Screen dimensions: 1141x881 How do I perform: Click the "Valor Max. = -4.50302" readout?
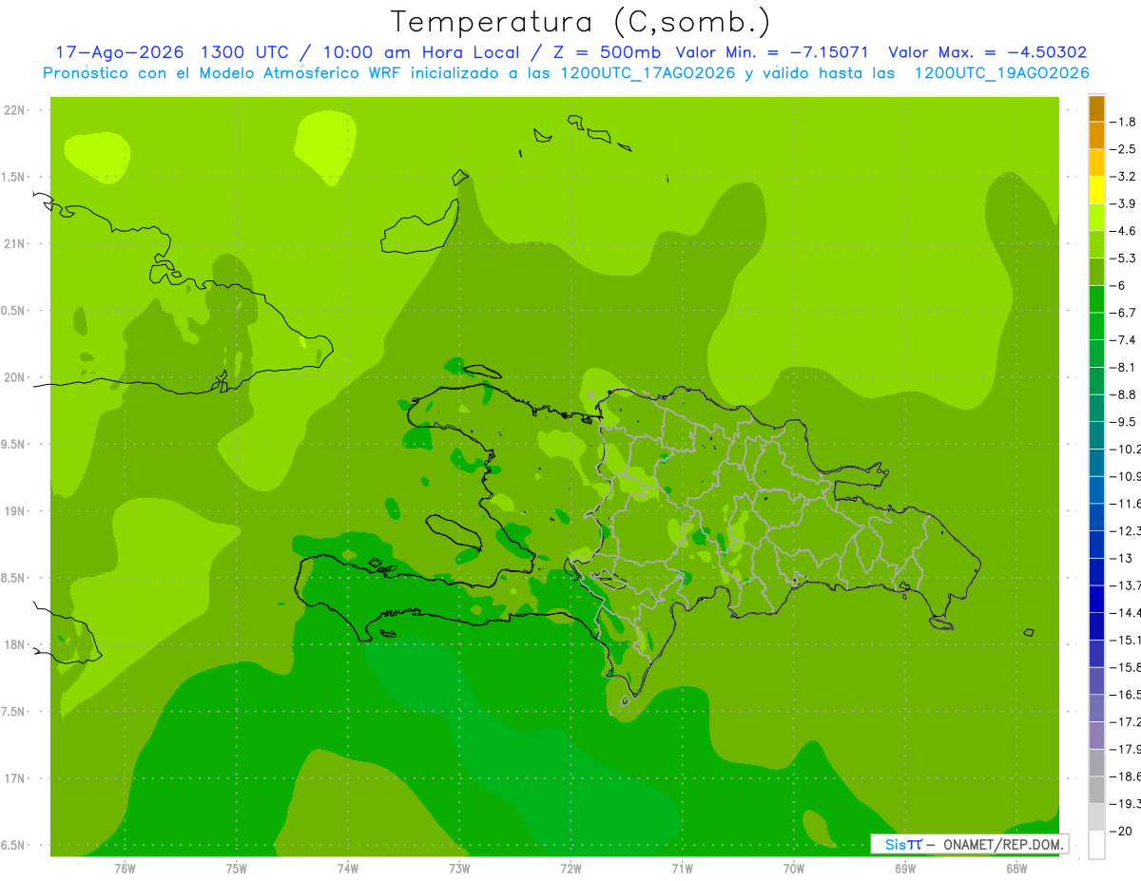click(x=987, y=52)
